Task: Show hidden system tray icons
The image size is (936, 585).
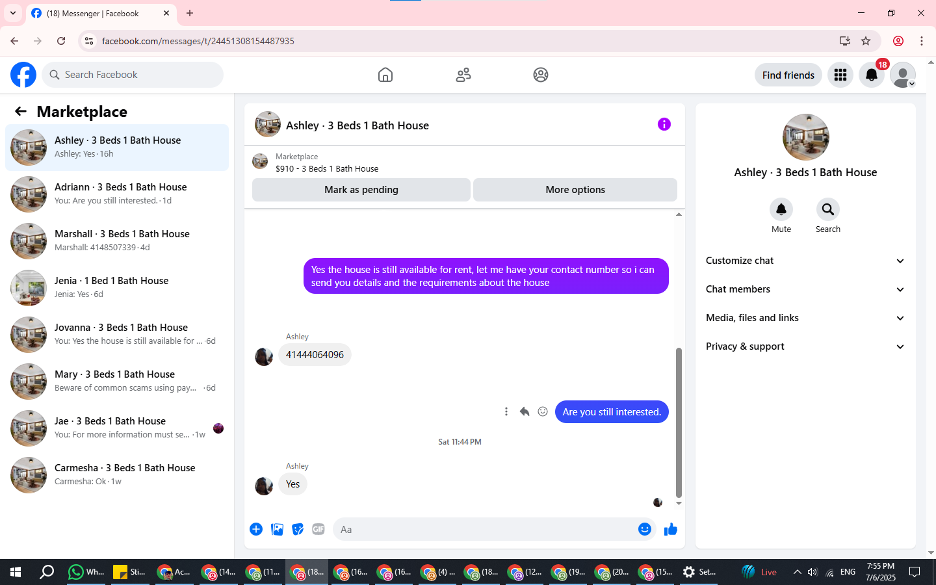Action: (x=797, y=572)
